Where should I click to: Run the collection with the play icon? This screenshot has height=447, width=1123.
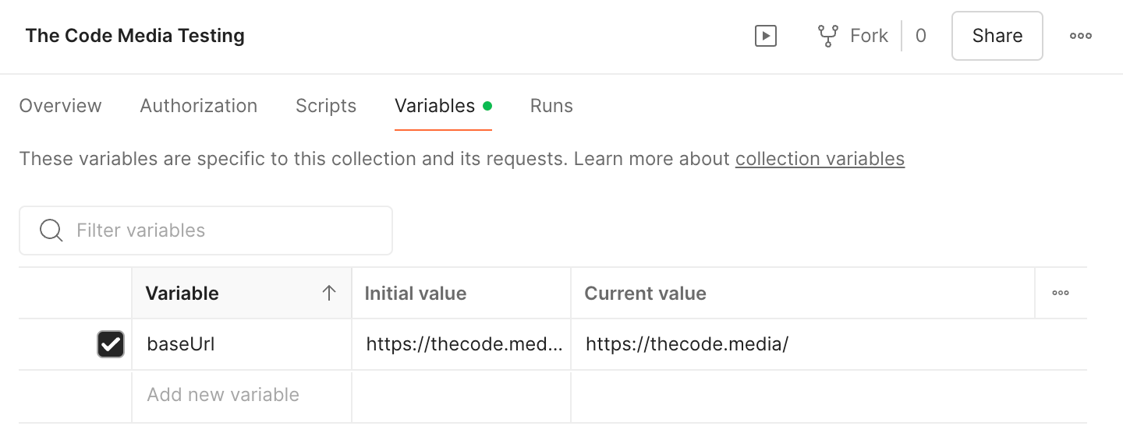click(765, 36)
